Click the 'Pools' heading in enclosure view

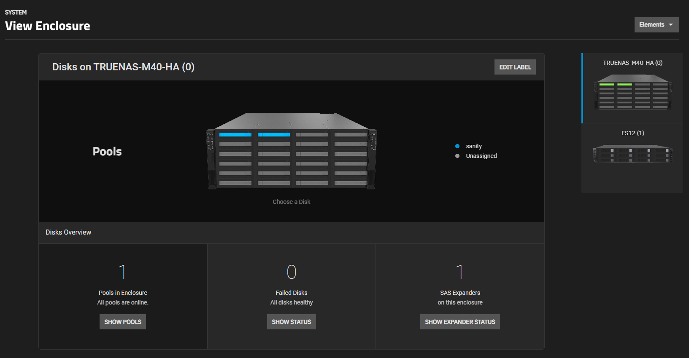pyautogui.click(x=107, y=152)
